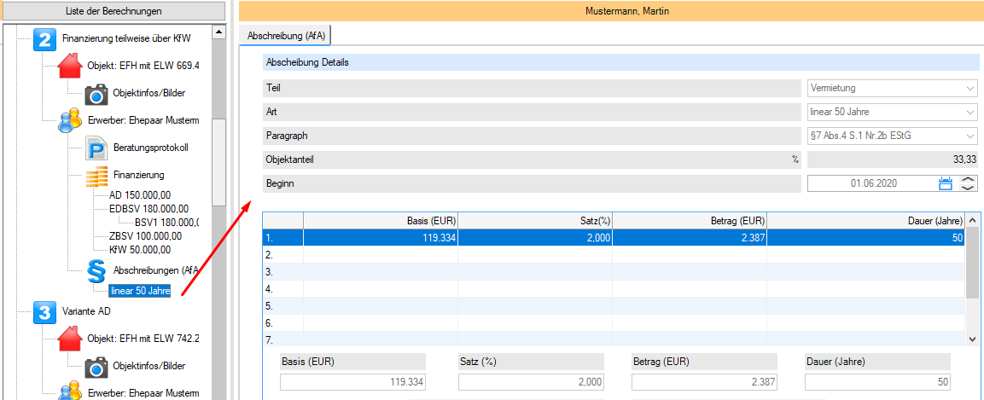Click camera icon under Finanzierung teilweise über KfW
Screen dimensions: 984x400
pos(96,93)
